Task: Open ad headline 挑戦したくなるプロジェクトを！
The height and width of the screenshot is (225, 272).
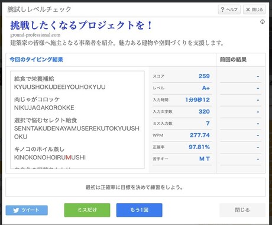Action: (81, 25)
